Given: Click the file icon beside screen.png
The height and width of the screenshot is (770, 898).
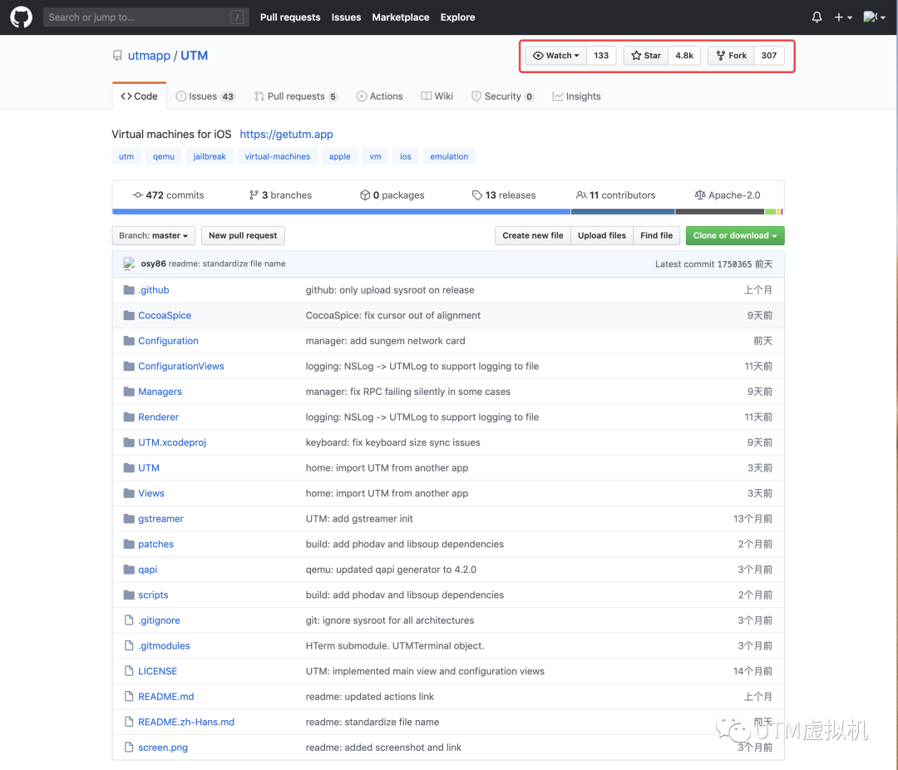Looking at the screenshot, I should (x=129, y=747).
